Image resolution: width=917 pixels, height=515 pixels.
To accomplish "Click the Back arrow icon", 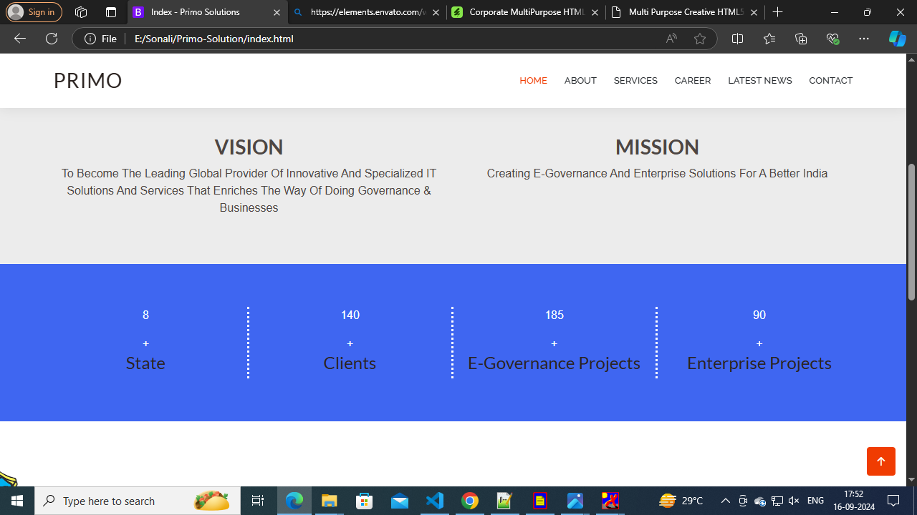I will point(20,39).
